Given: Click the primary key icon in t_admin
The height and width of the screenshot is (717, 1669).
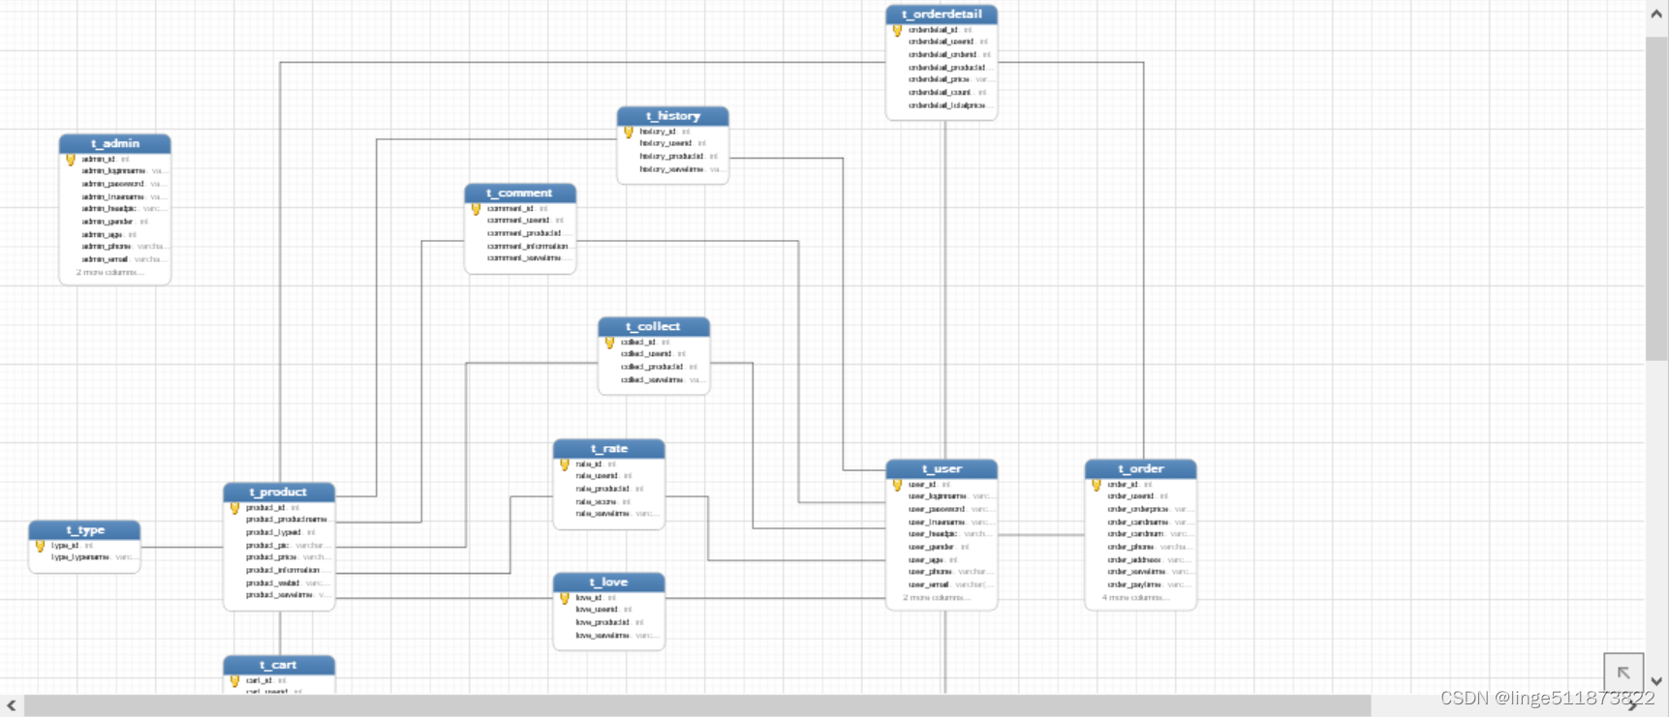Looking at the screenshot, I should 70,160.
